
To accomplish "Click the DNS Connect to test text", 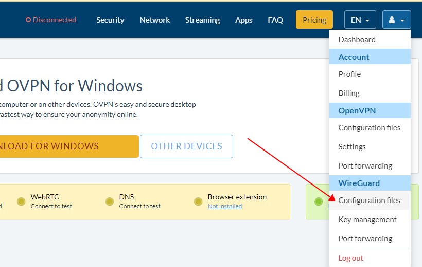I will click(139, 206).
